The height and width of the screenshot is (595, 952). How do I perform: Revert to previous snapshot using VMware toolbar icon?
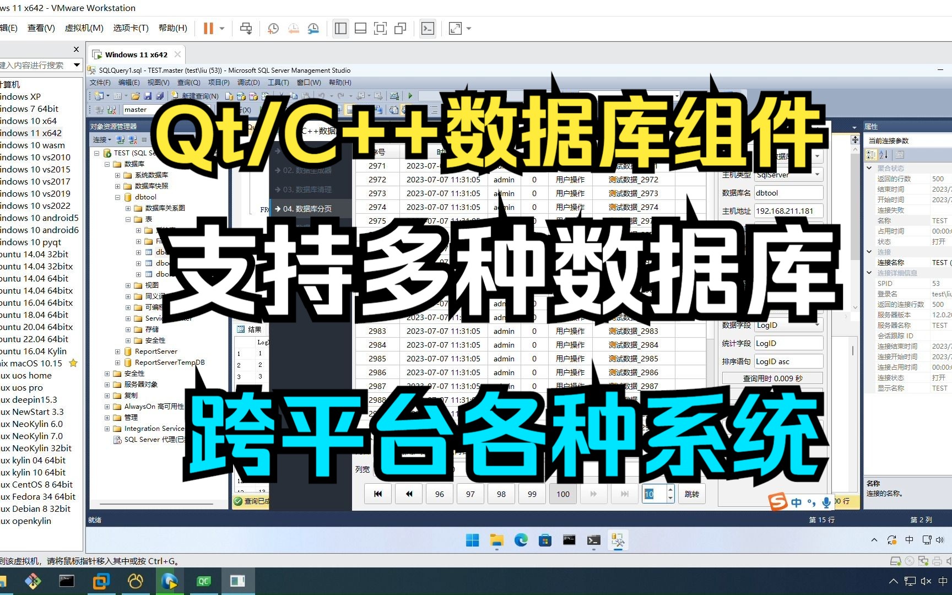[293, 29]
